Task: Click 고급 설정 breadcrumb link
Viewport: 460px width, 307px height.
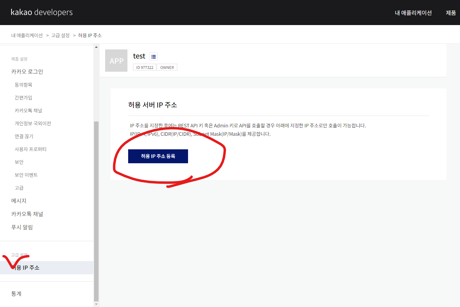Action: [61, 36]
